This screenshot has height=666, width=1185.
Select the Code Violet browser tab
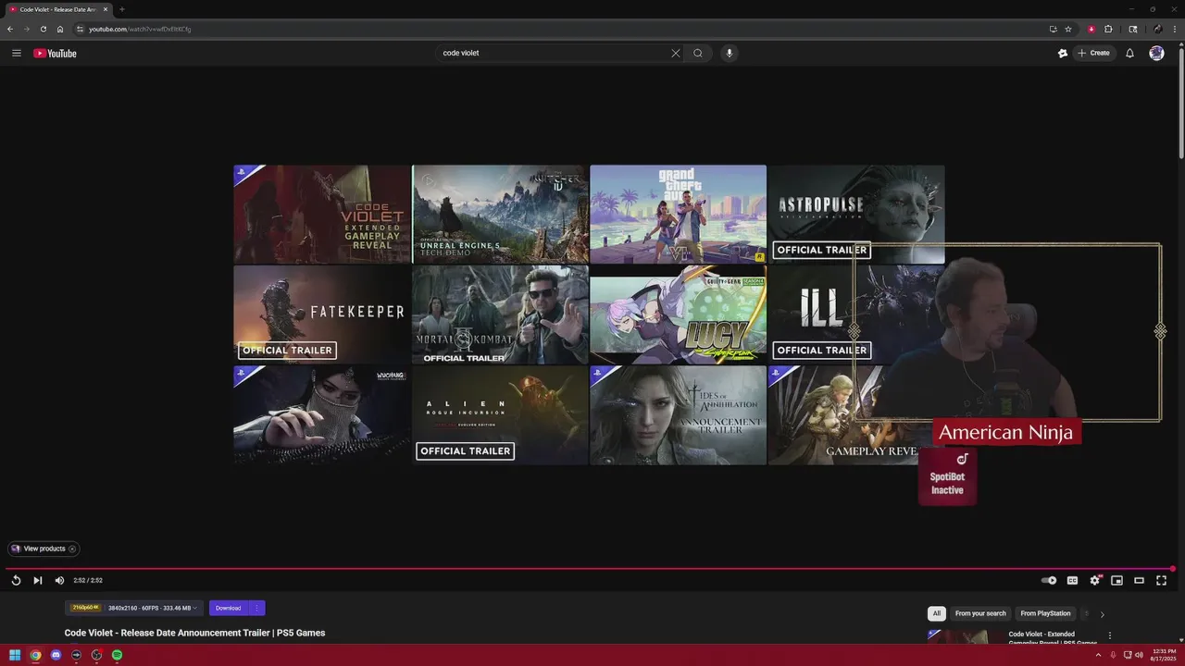(x=57, y=9)
